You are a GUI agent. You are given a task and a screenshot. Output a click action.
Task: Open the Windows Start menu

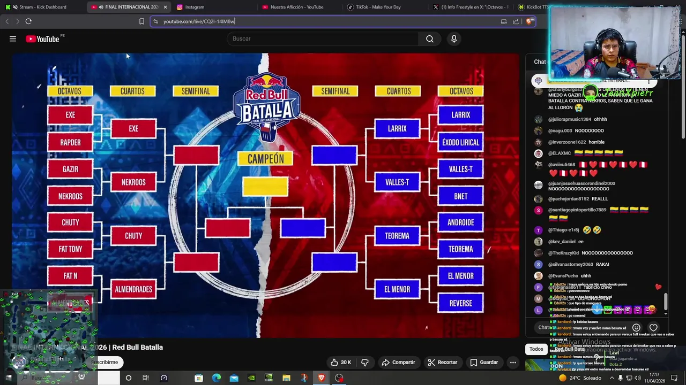(9, 378)
